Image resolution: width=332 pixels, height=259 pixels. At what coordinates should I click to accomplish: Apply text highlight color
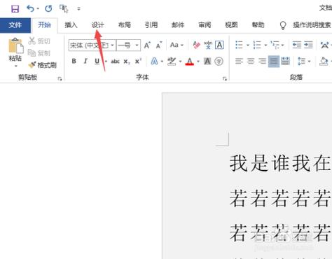coord(172,62)
